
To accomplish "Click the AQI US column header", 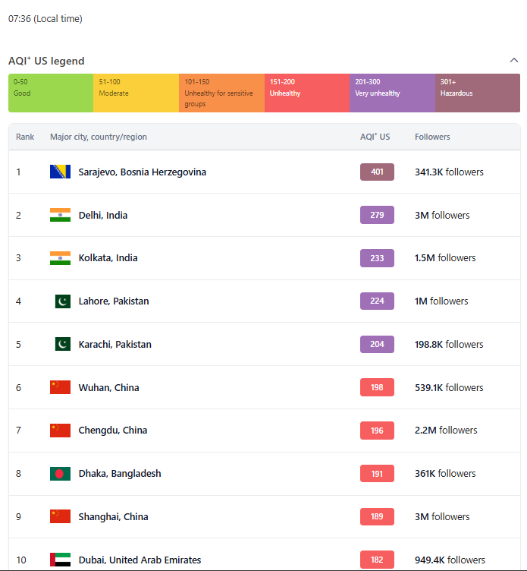I will click(375, 137).
